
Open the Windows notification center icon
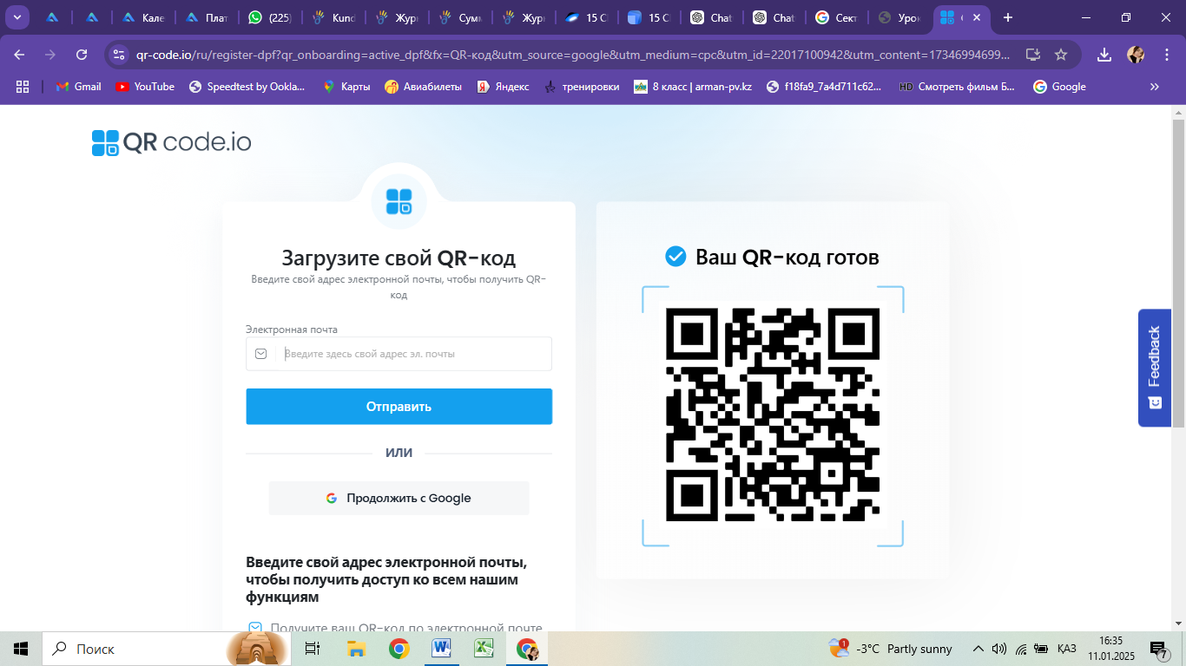click(x=1159, y=649)
